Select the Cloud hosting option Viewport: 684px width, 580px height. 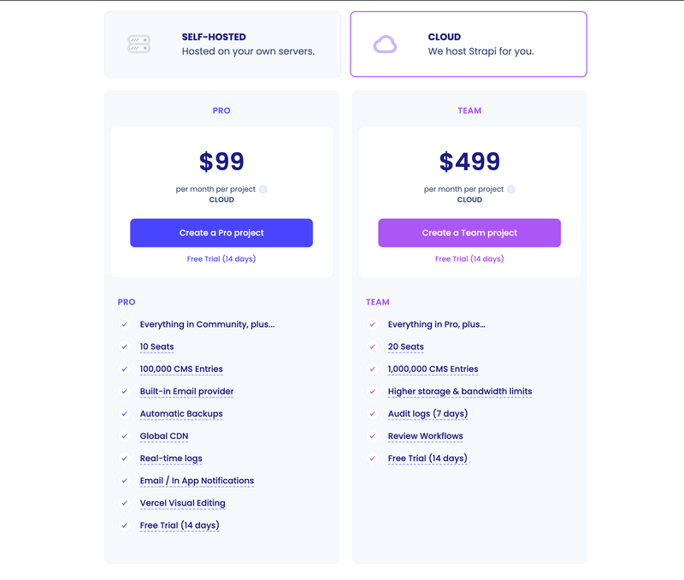point(469,44)
